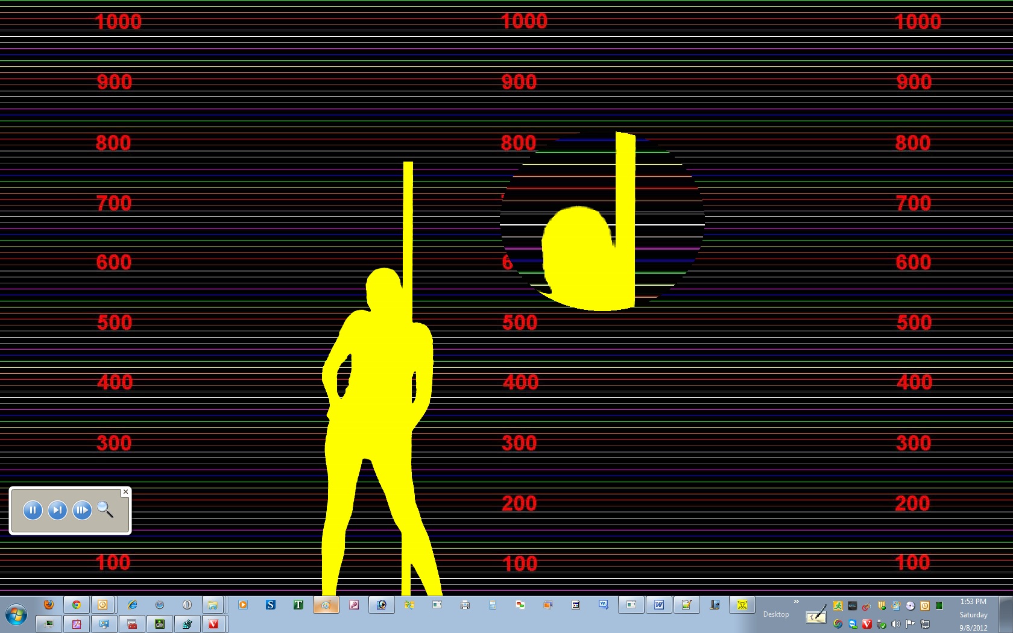
Task: Open Internet Explorer from the taskbar
Action: click(x=132, y=605)
